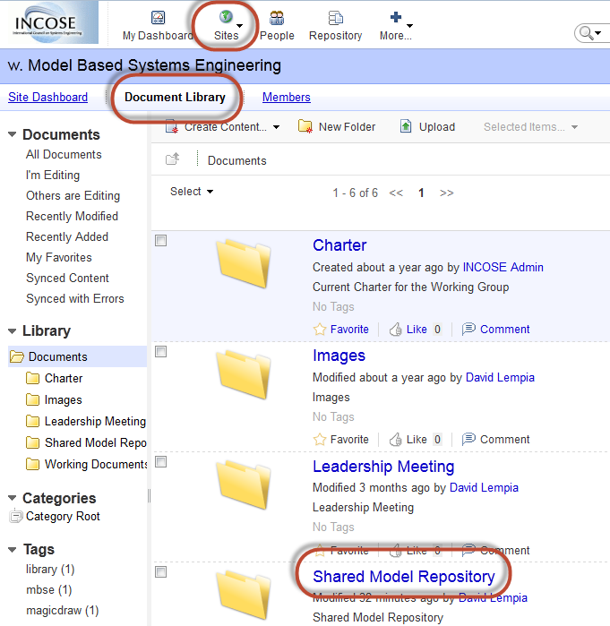Filter by mbse tag
Screen dimensions: 610x626
48,589
